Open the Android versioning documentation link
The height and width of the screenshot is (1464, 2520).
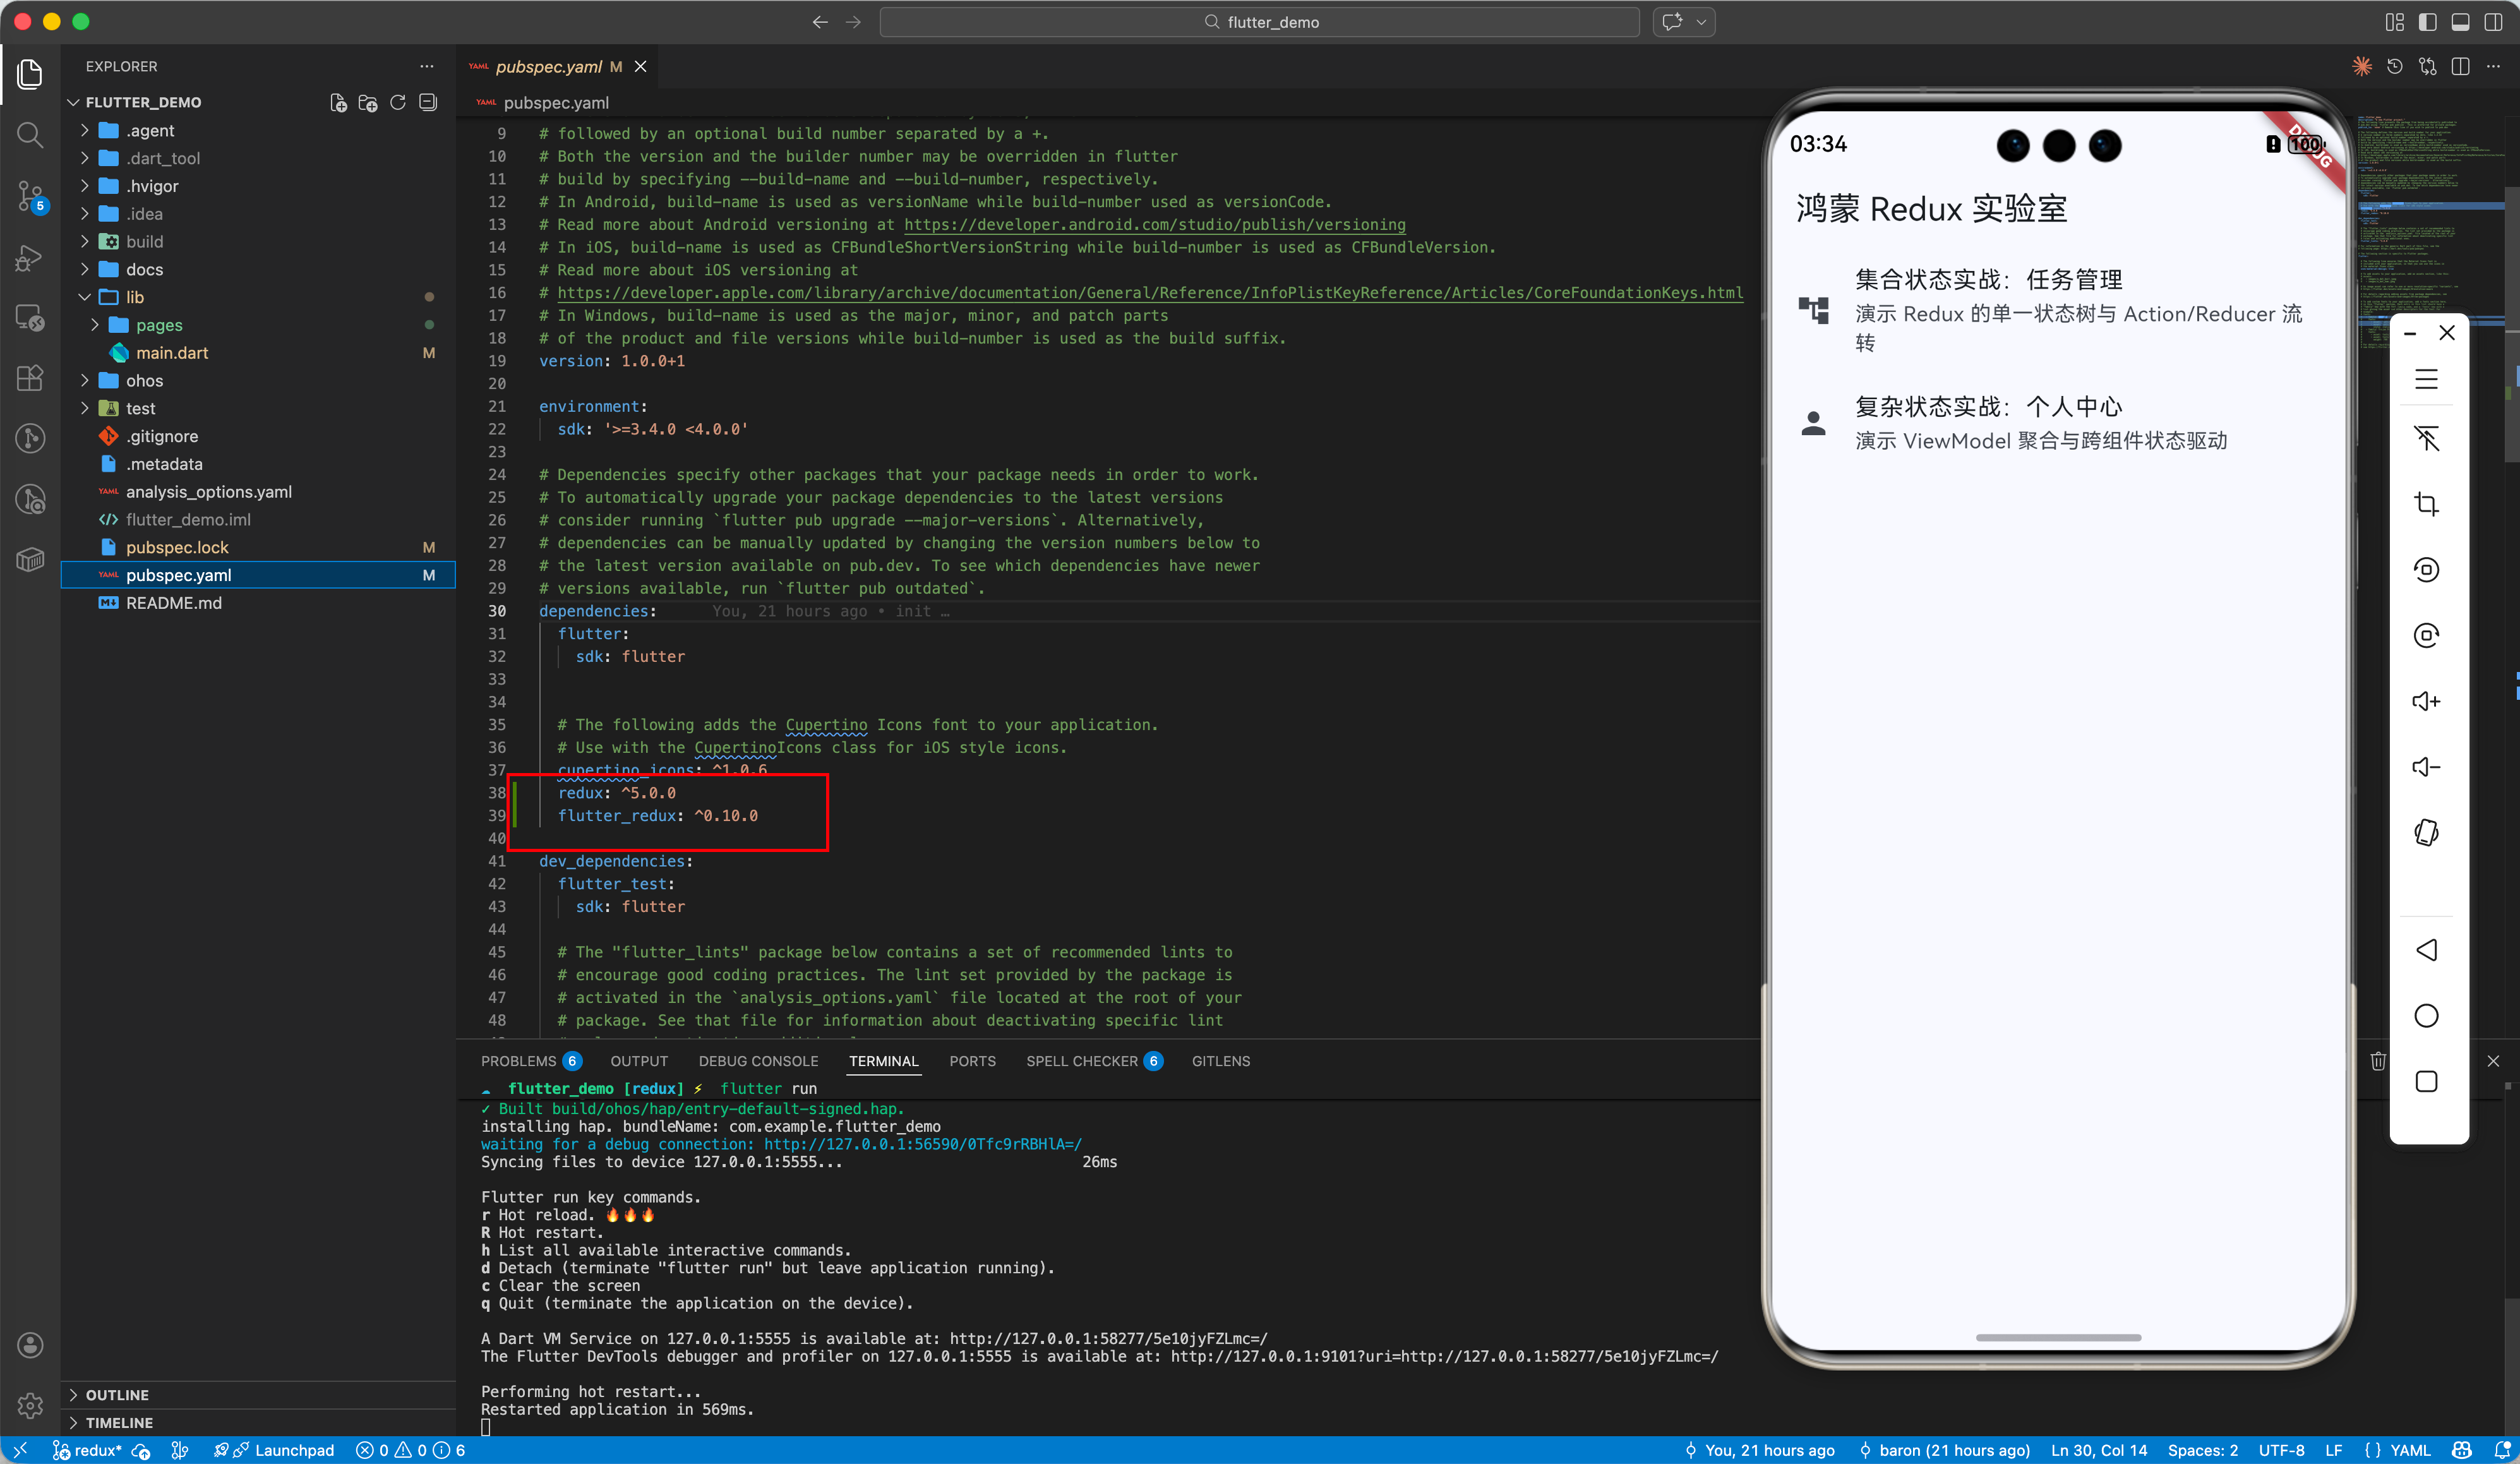click(x=1154, y=225)
